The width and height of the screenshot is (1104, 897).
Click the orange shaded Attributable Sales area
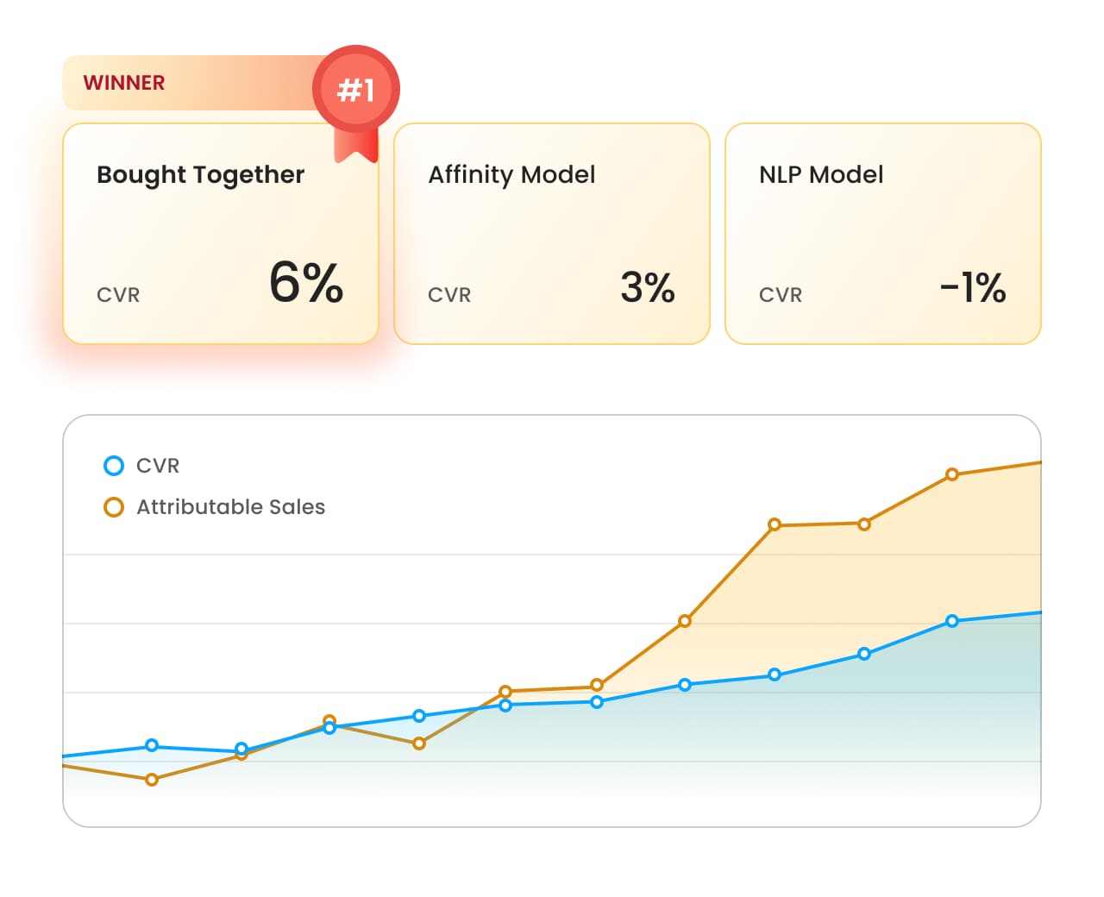pos(862,586)
